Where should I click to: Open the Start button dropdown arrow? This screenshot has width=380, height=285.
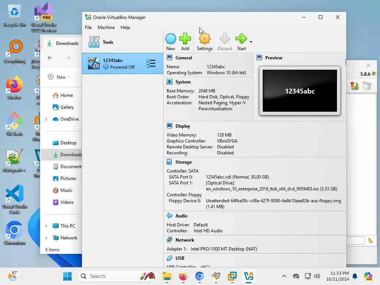pos(251,42)
